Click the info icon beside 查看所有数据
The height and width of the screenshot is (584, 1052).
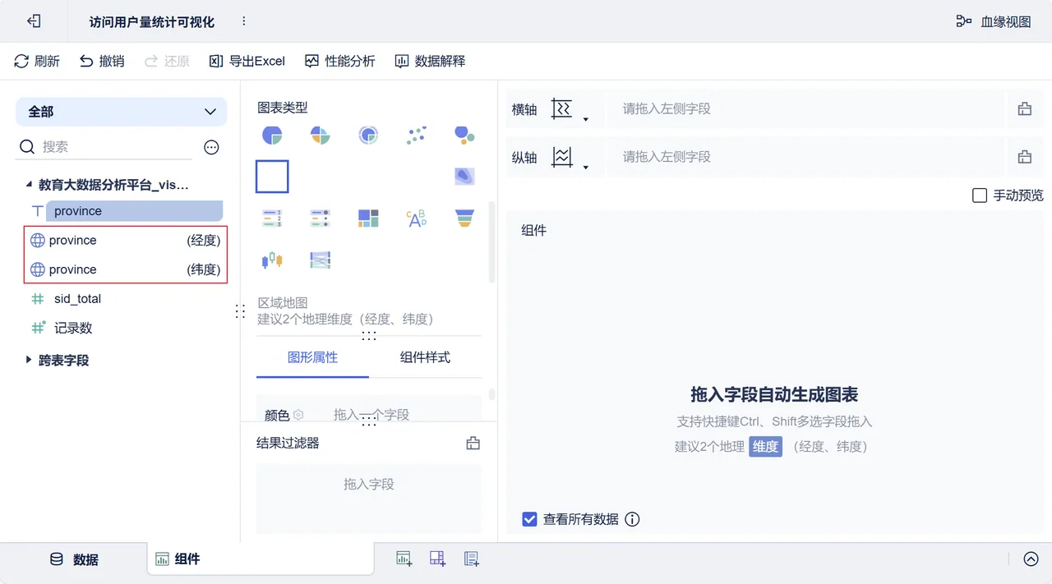(x=632, y=519)
